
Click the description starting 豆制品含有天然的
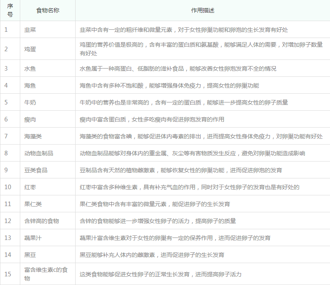click(181, 170)
